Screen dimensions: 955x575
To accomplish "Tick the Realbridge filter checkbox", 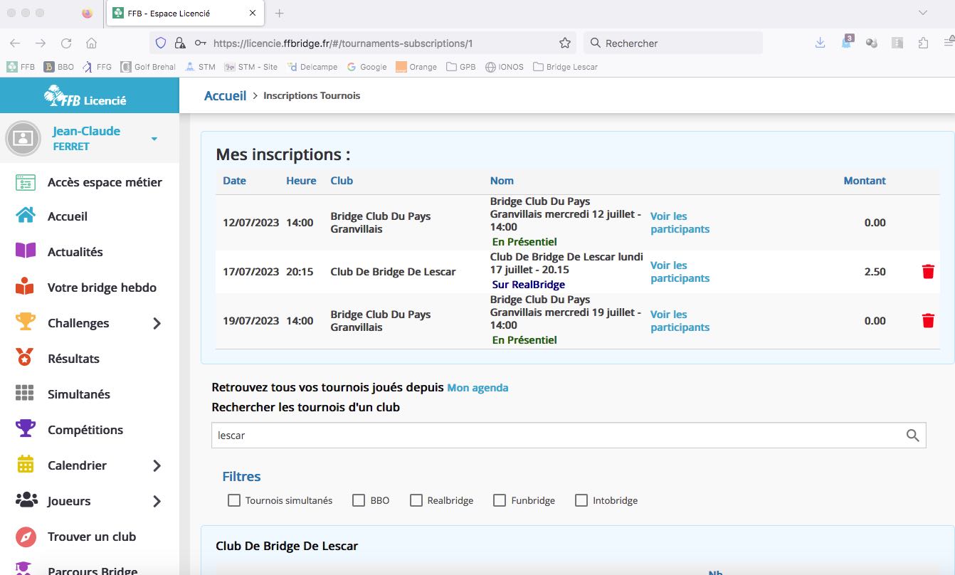I will [x=416, y=500].
